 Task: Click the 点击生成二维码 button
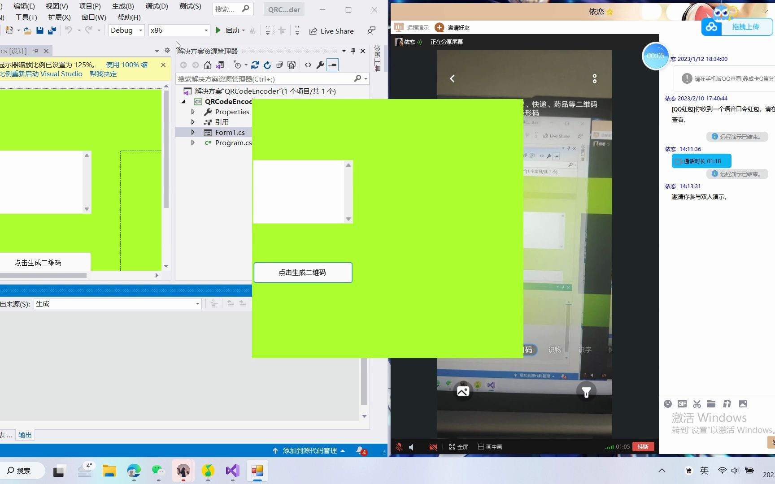[x=303, y=272]
